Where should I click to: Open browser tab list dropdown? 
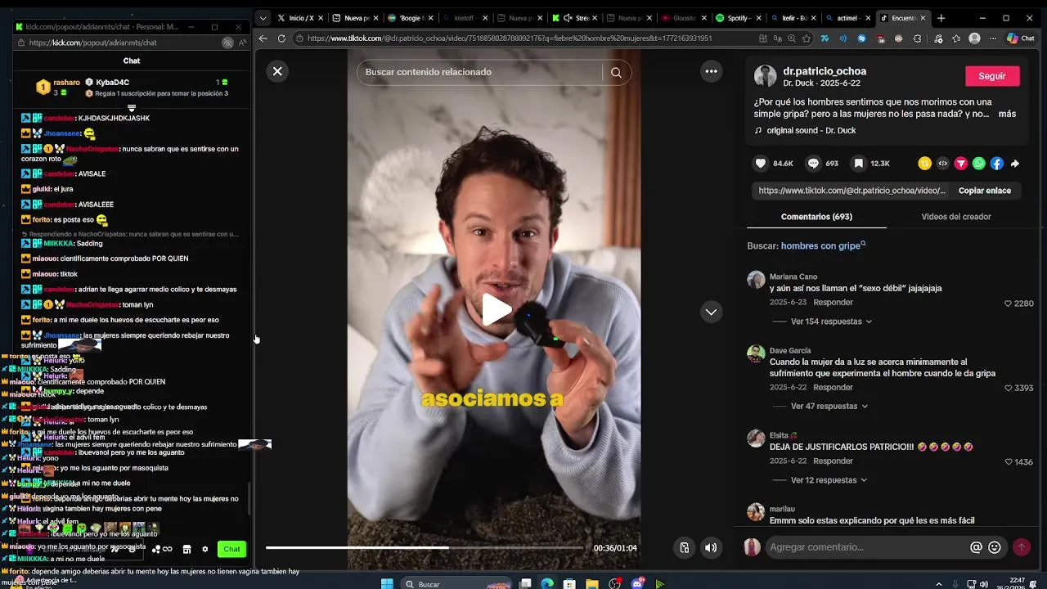tap(263, 18)
